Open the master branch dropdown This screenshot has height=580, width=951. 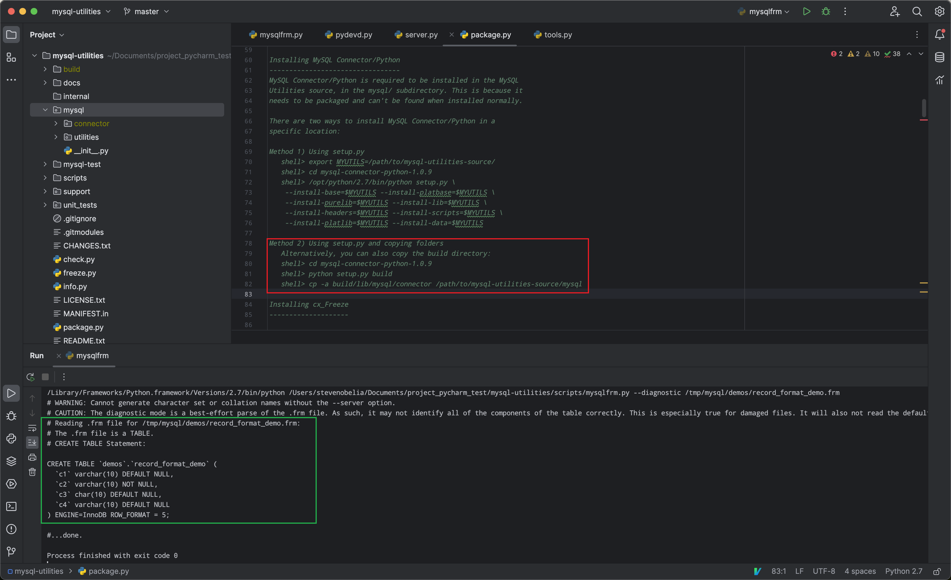pyautogui.click(x=146, y=12)
